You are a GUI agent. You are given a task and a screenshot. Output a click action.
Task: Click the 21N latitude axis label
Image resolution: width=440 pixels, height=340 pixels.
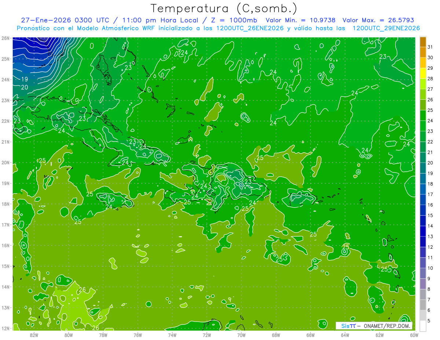click(x=5, y=142)
